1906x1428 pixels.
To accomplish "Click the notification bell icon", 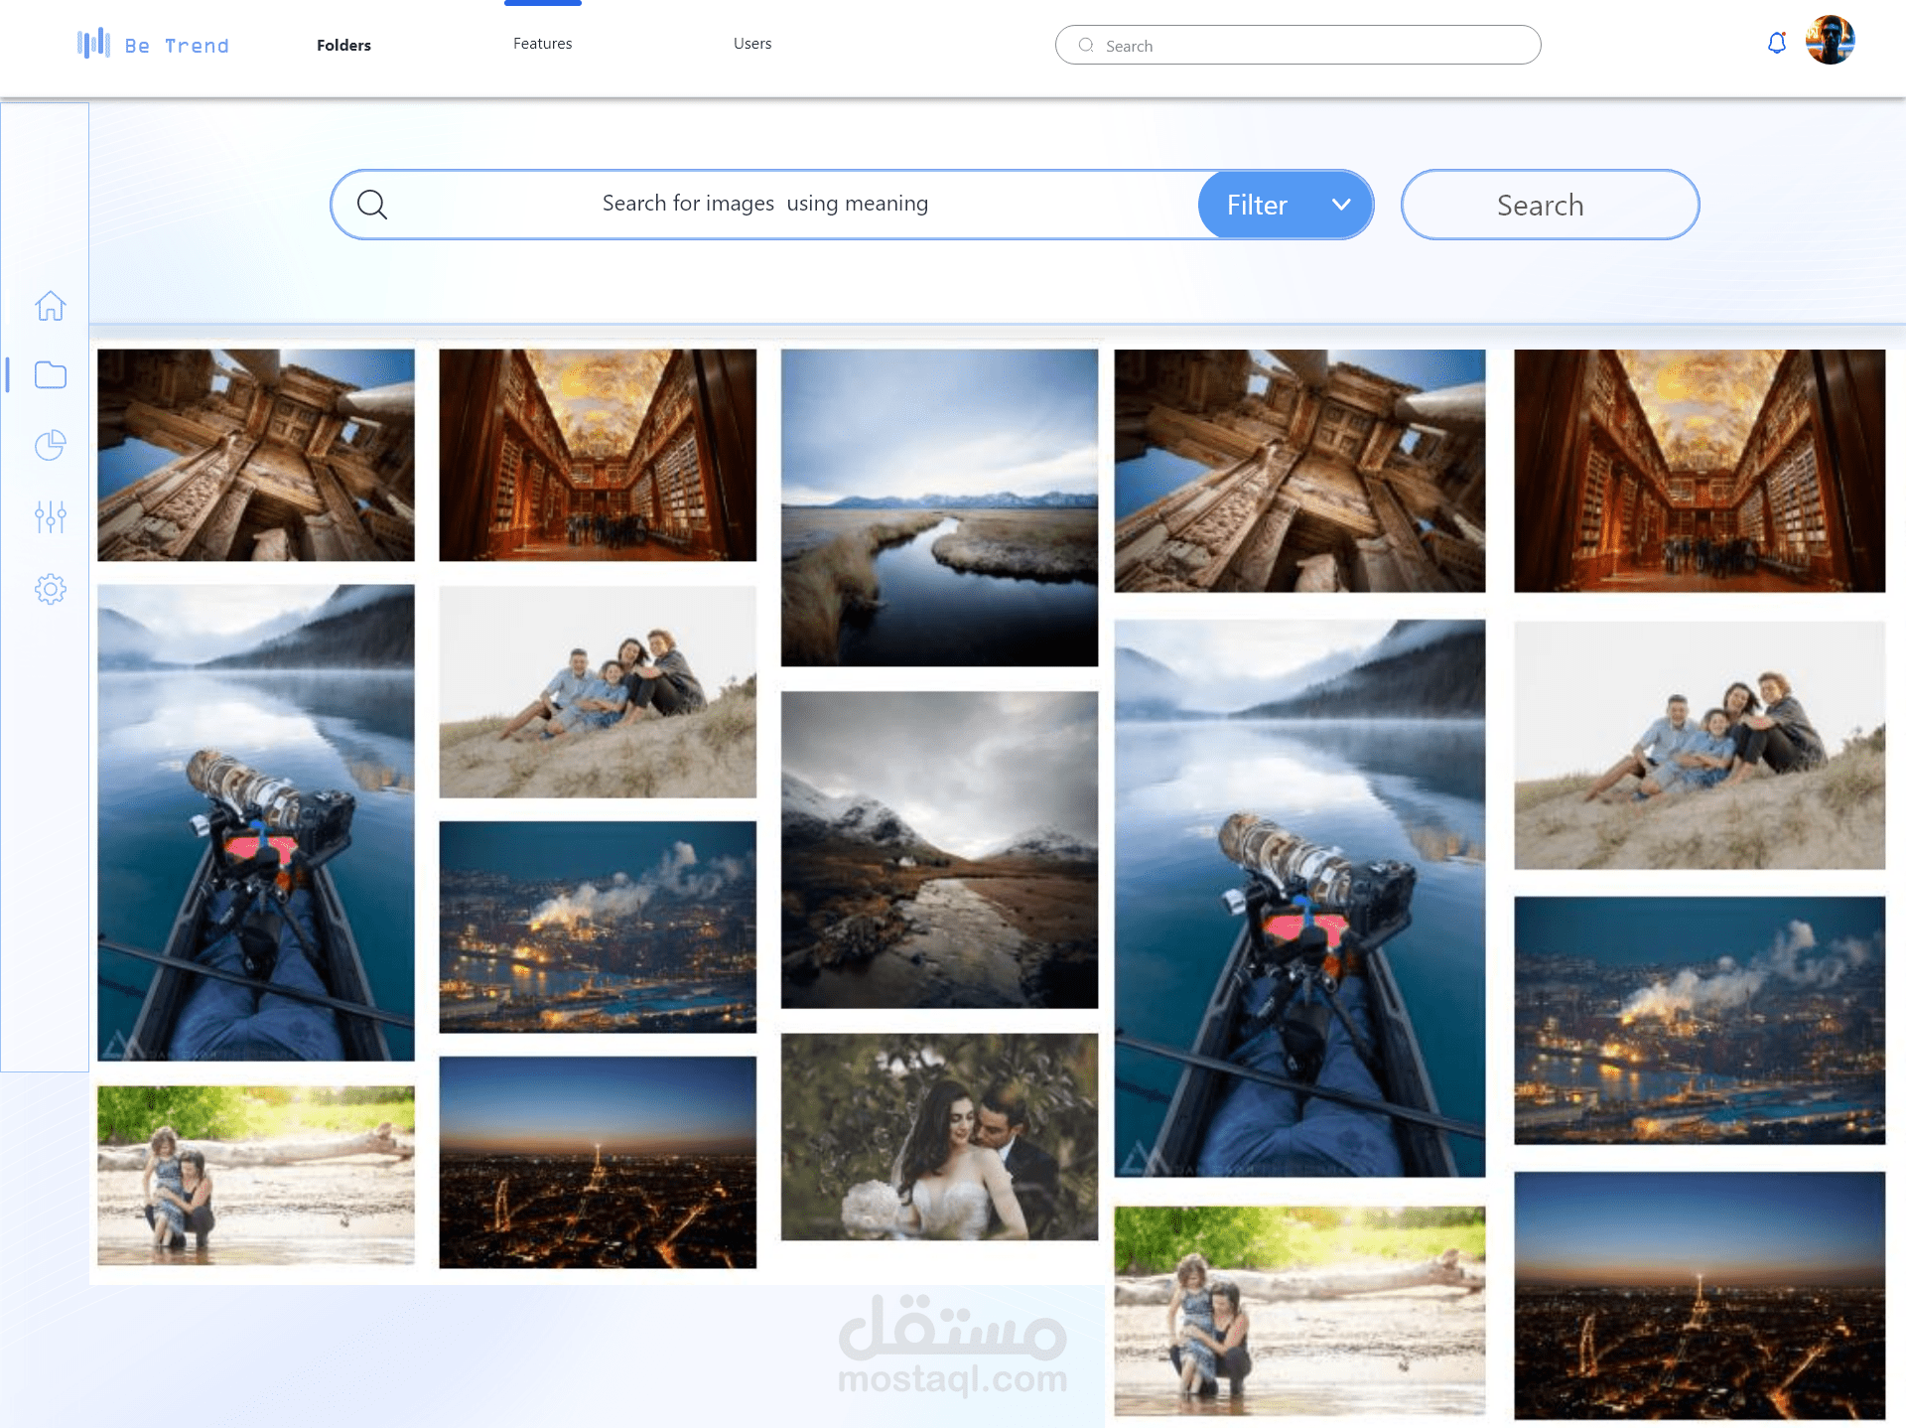I will click(1777, 44).
